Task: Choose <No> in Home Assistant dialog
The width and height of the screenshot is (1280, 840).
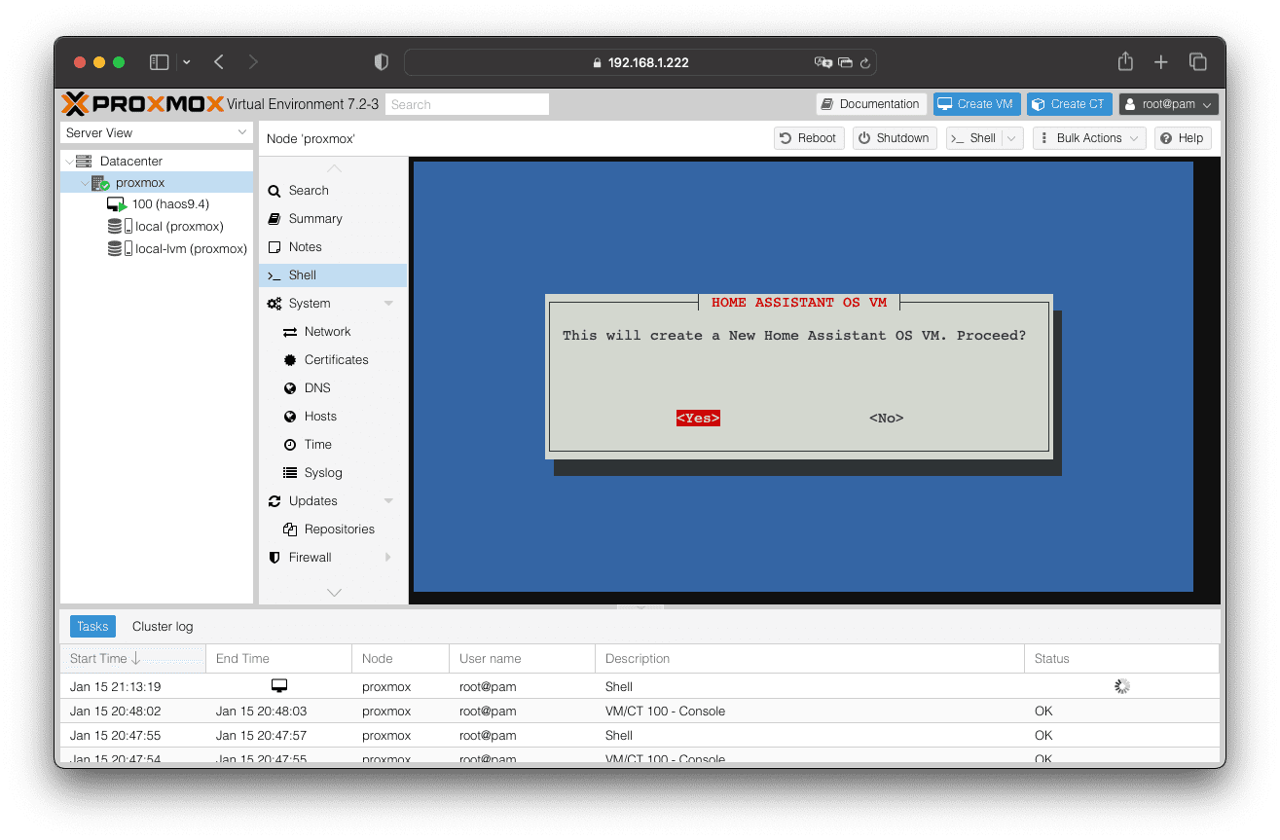Action: 886,419
